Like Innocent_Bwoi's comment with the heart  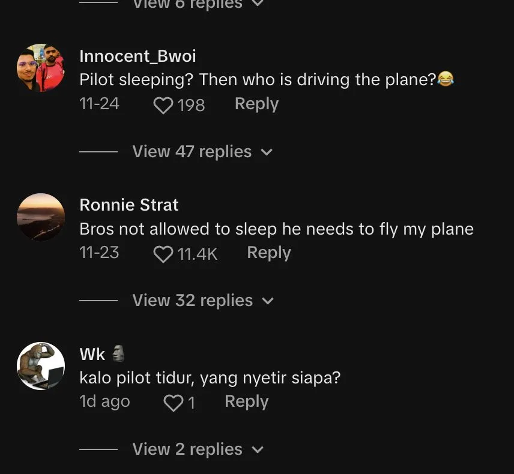click(163, 106)
